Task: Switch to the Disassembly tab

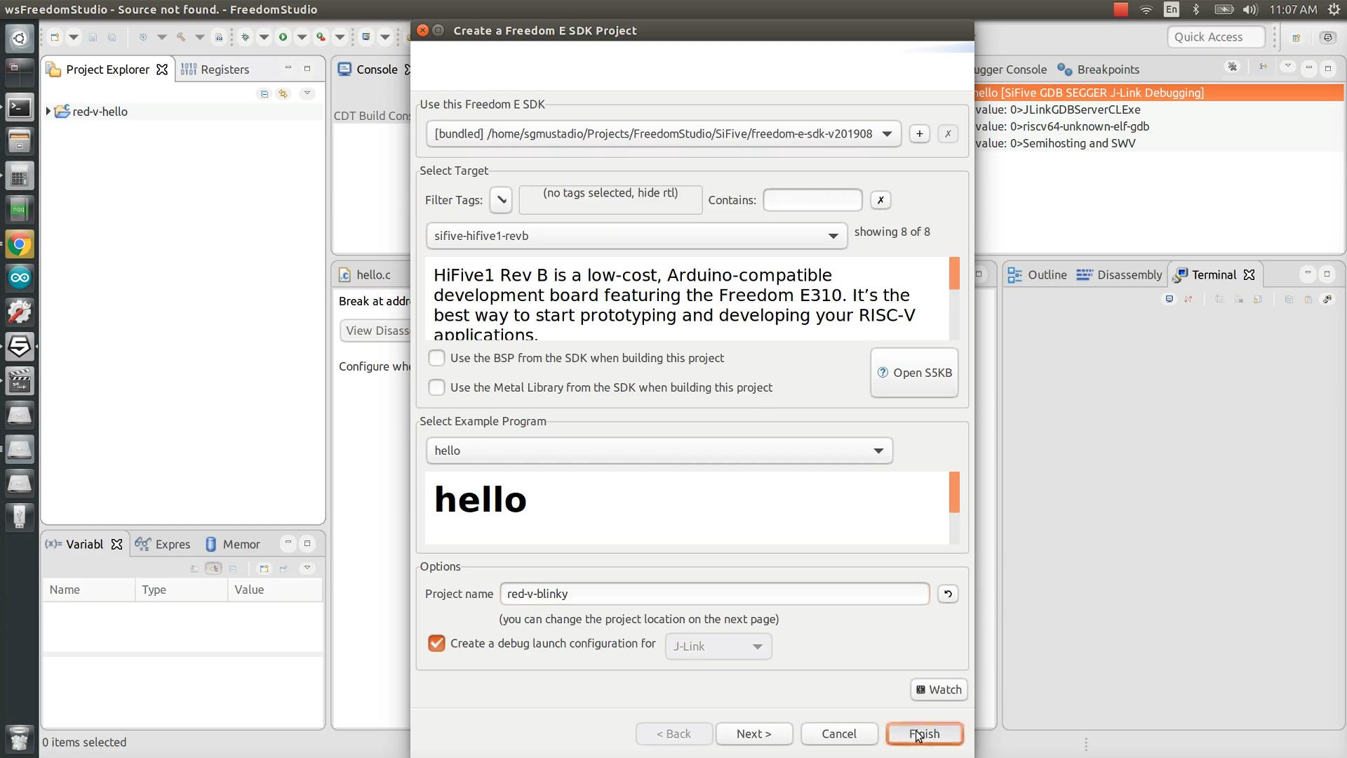Action: tap(1120, 275)
